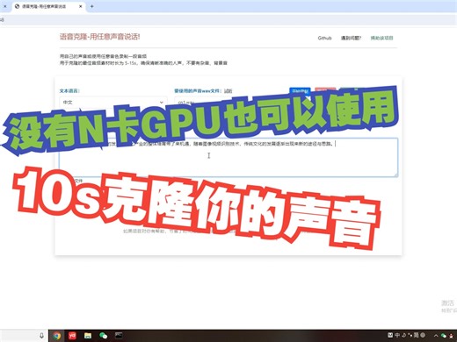457x342 pixels.
Task: Click the 要使用的声音wav文件 label
Action: click(x=198, y=91)
